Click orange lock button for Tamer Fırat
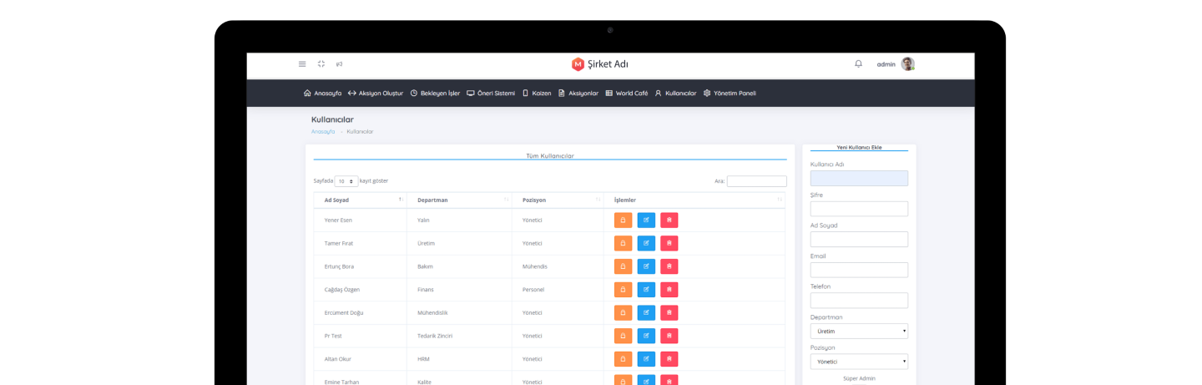The width and height of the screenshot is (1202, 385). pyautogui.click(x=623, y=243)
